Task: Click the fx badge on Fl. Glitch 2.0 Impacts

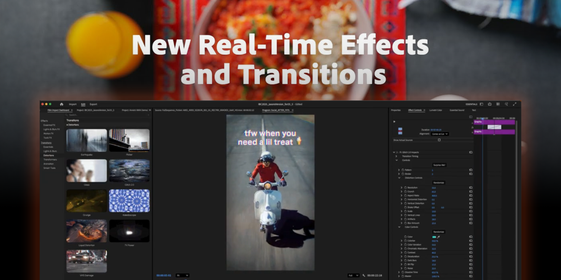Action: click(397, 152)
